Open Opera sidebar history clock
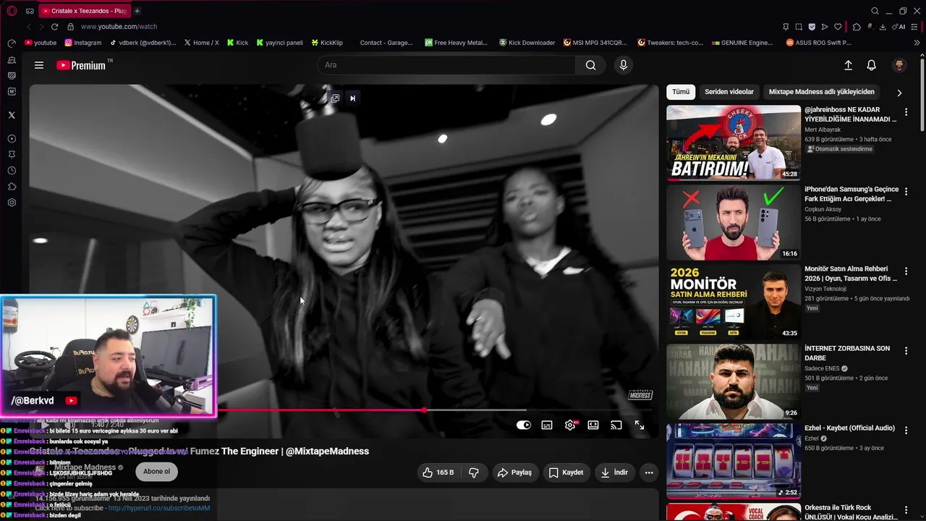The image size is (926, 521). [12, 171]
